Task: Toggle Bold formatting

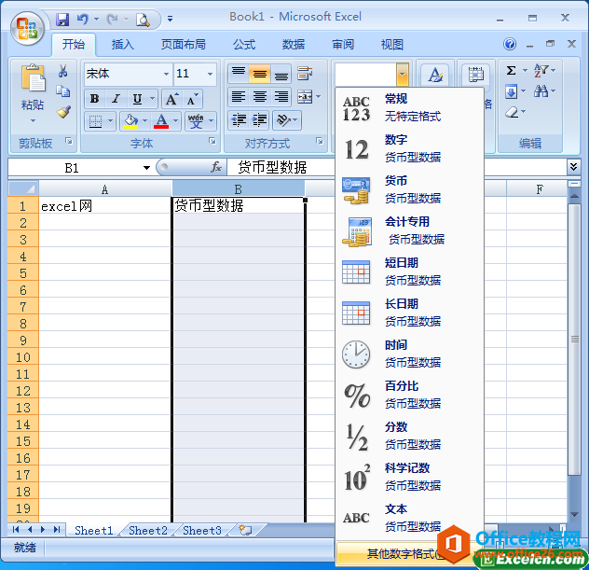Action: tap(95, 99)
